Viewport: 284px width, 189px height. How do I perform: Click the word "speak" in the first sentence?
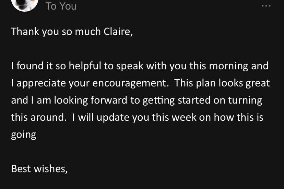click(x=130, y=66)
